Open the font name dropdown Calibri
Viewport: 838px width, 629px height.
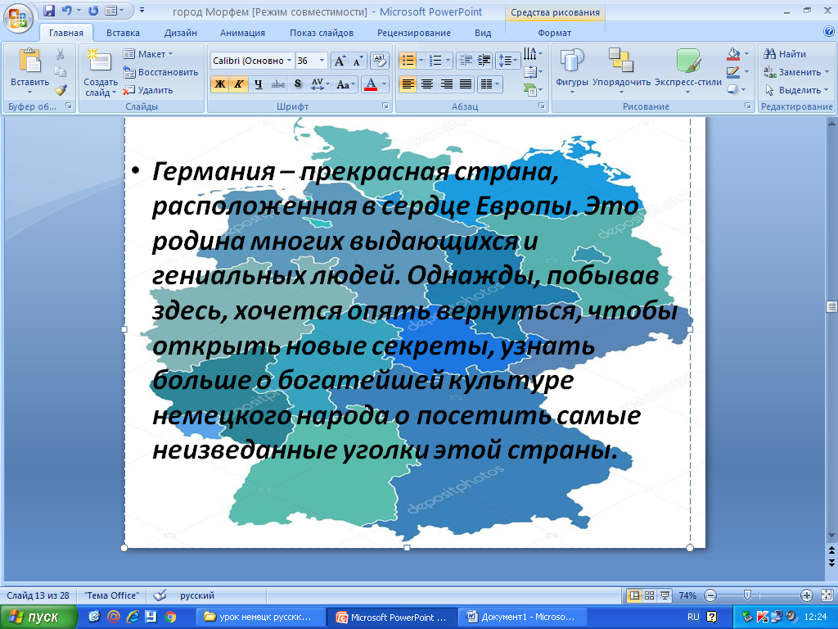coord(252,61)
